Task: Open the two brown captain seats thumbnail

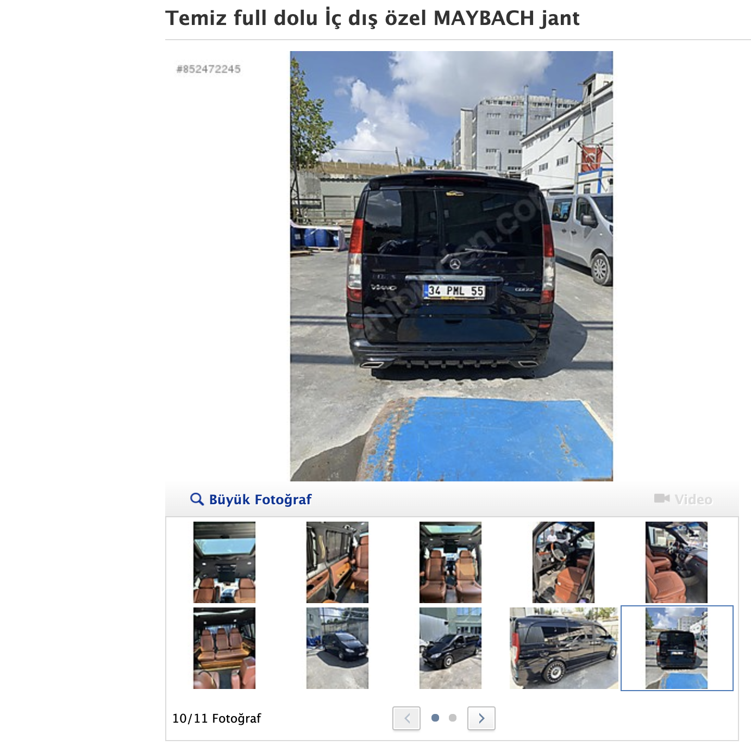Action: [450, 562]
